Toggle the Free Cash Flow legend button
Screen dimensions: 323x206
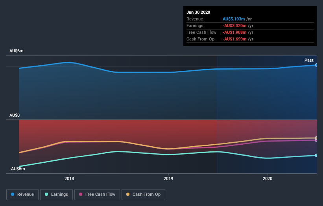(97, 195)
